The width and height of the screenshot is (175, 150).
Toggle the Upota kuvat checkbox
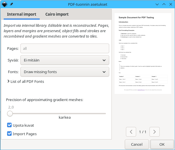tap(10, 125)
